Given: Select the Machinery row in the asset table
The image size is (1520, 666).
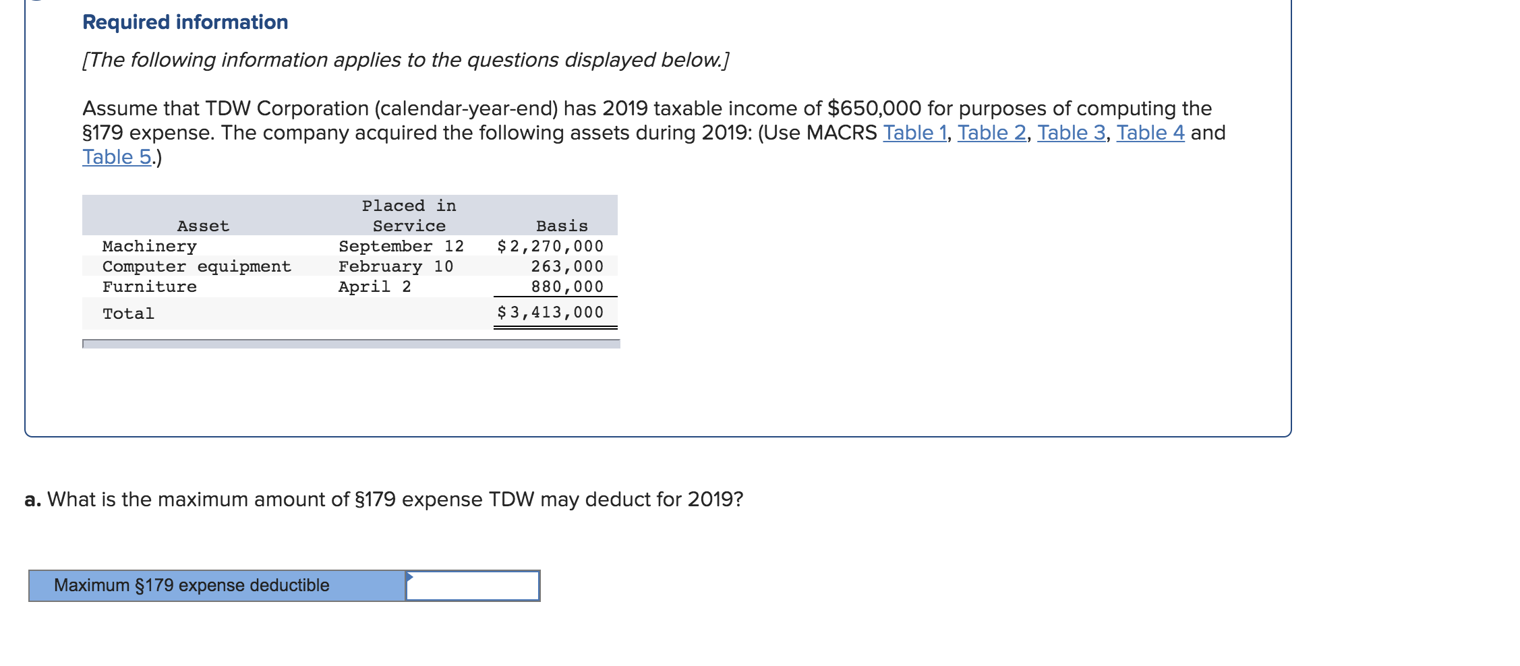Looking at the screenshot, I should tap(148, 246).
